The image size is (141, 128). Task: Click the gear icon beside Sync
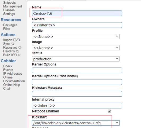[13, 44]
